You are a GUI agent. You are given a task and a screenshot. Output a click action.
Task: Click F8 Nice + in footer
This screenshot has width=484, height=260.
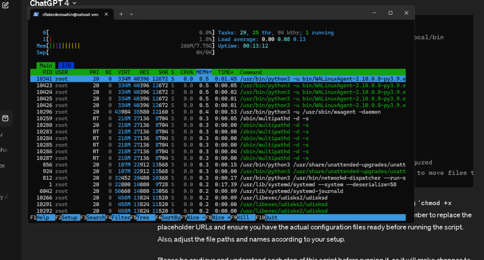(218, 217)
